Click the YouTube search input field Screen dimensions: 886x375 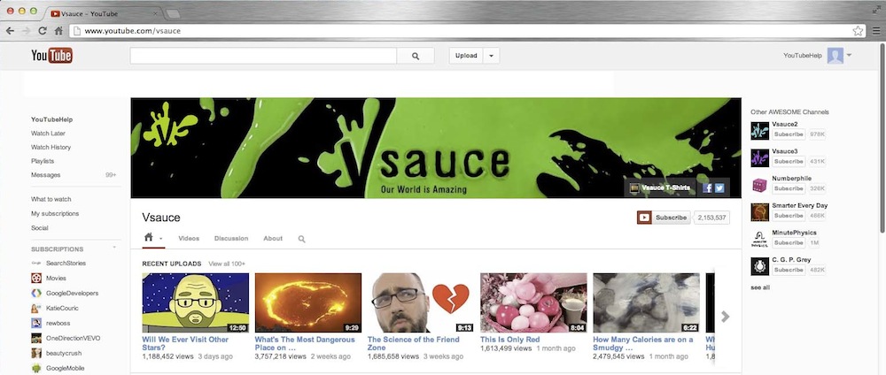[263, 56]
